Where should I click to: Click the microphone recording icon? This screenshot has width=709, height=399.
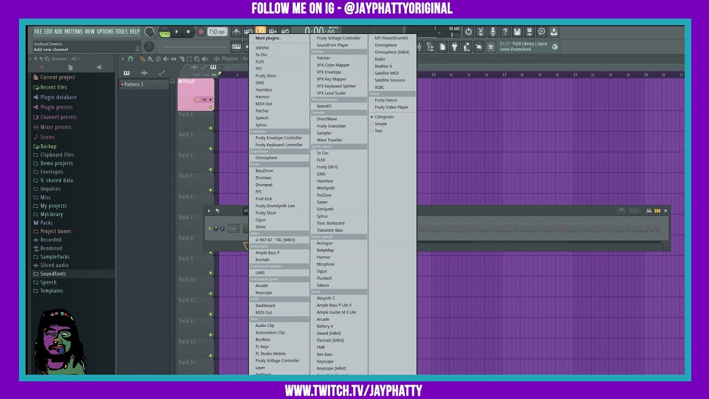click(x=492, y=32)
